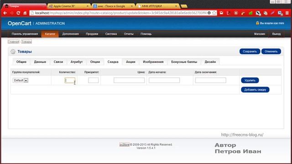Image resolution: width=292 pixels, height=164 pixels.
Task: Open the Дополнения menu
Action: tap(70, 34)
